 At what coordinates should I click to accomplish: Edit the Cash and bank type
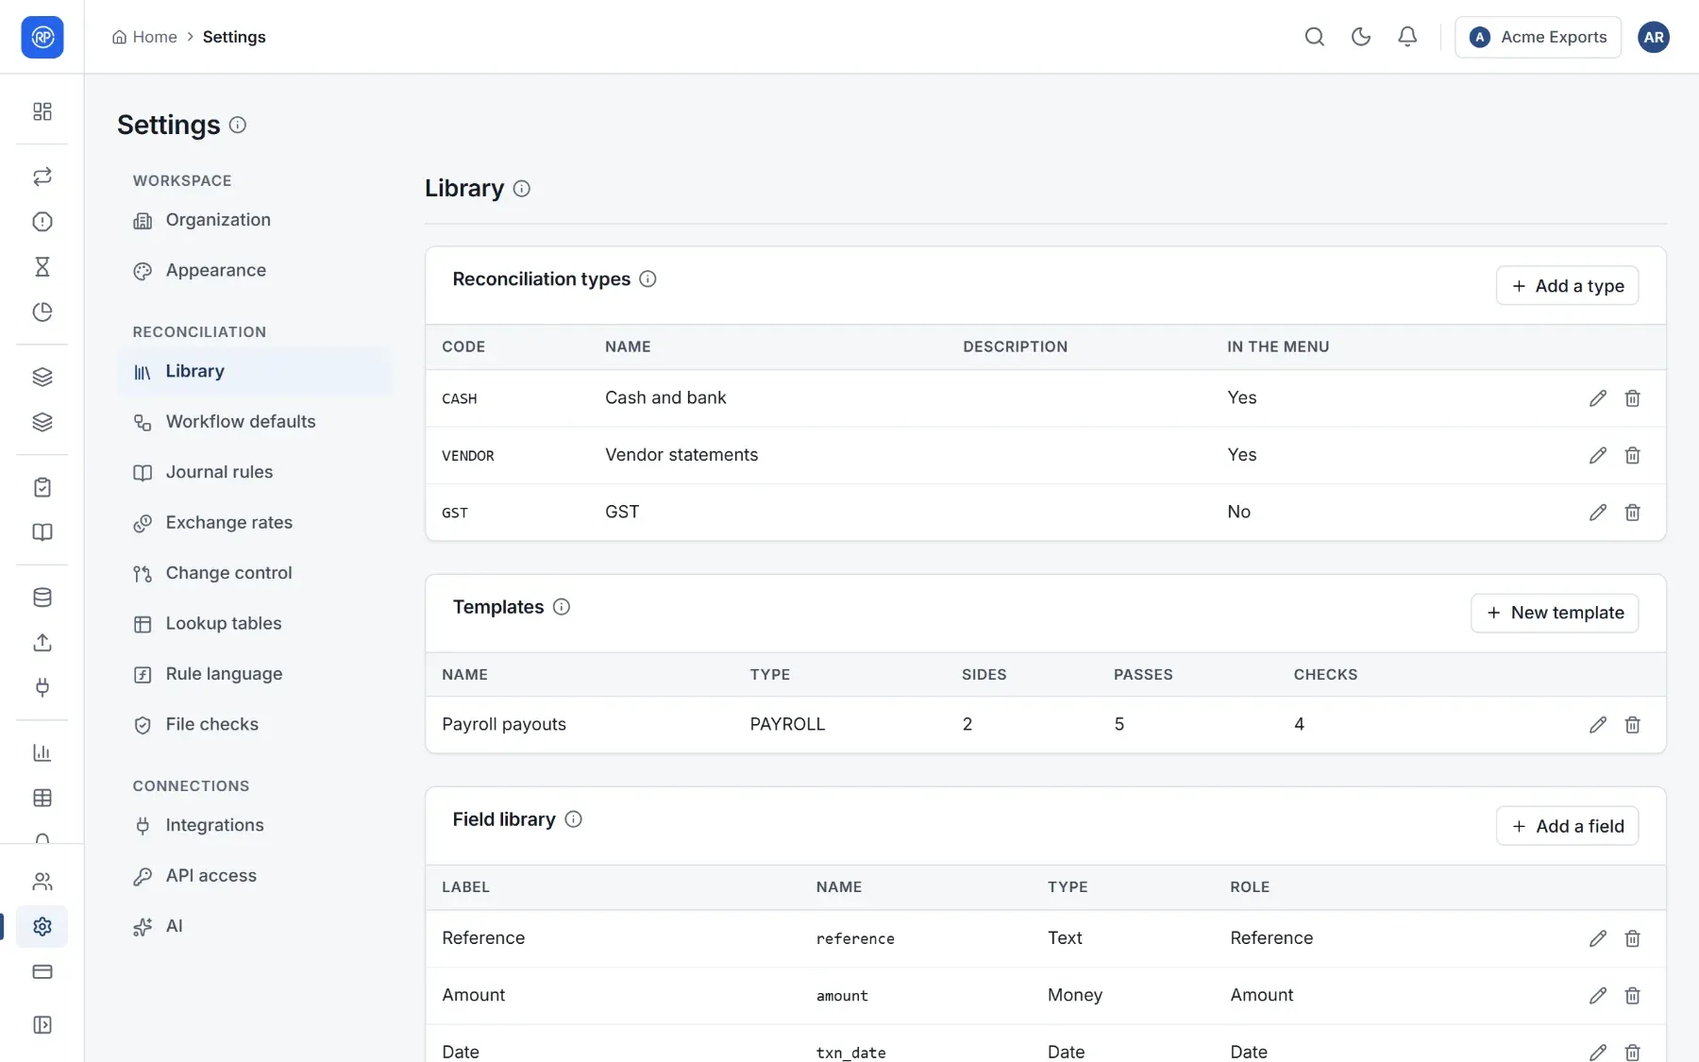tap(1597, 398)
